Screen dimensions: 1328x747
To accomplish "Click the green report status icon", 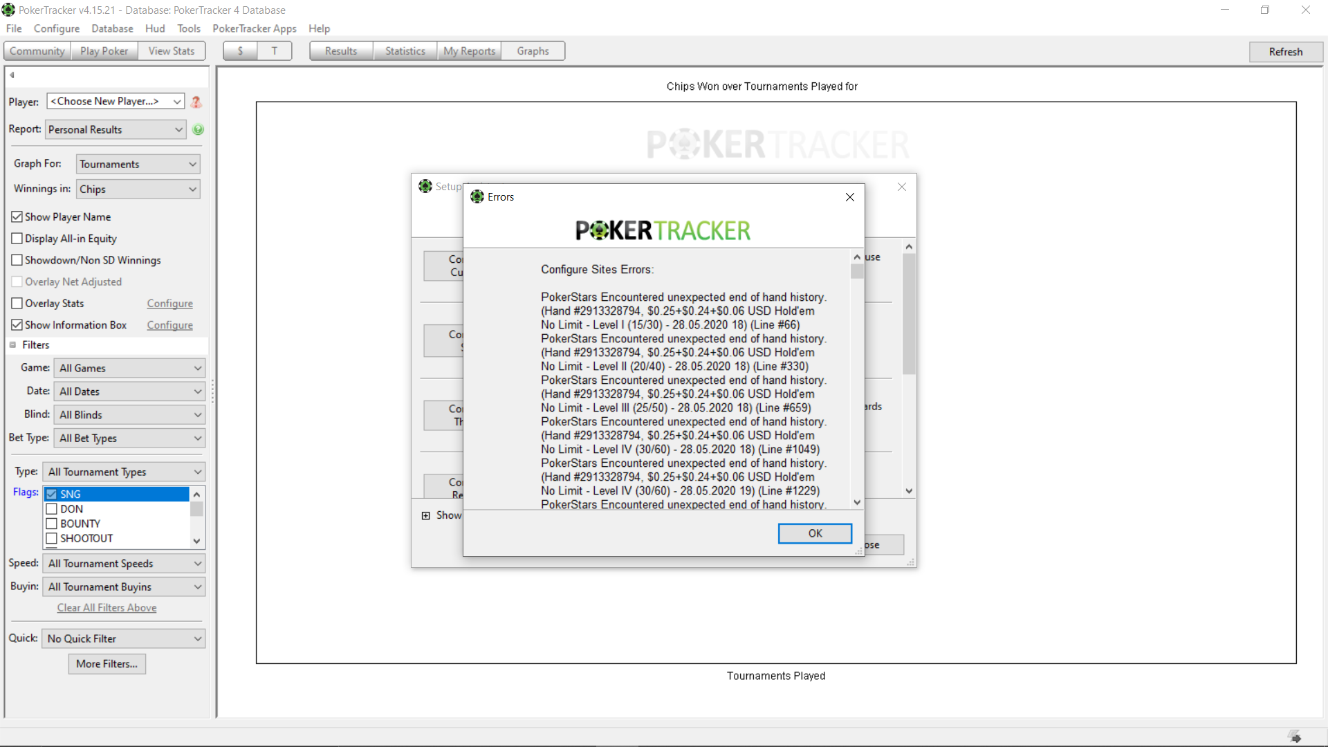I will click(x=199, y=129).
